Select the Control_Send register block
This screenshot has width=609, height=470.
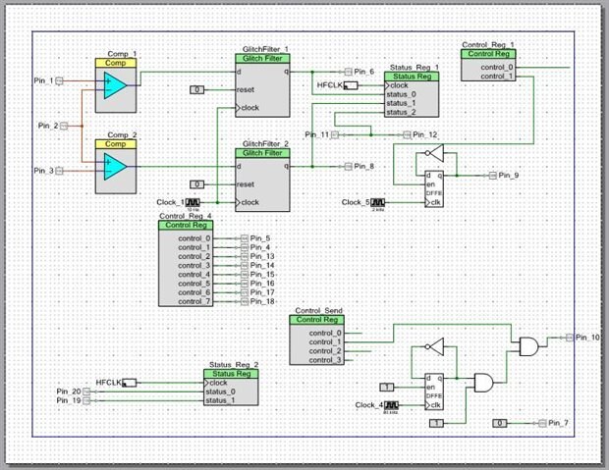point(316,339)
